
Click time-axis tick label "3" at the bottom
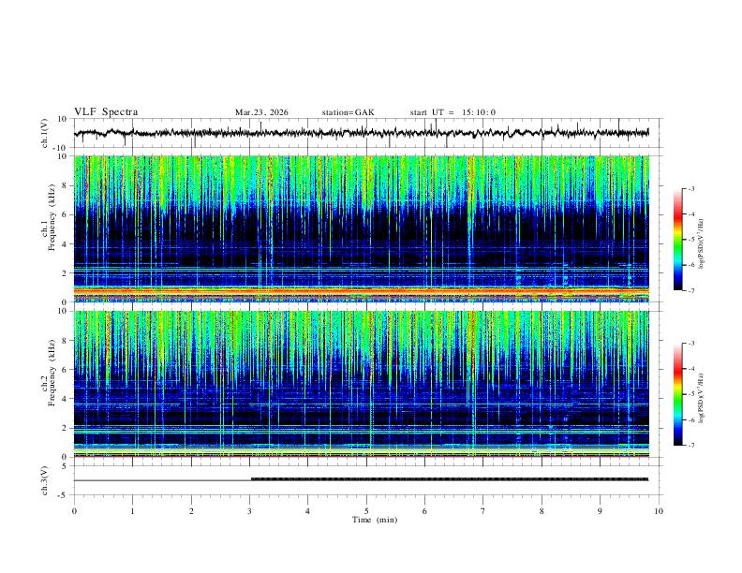point(249,511)
